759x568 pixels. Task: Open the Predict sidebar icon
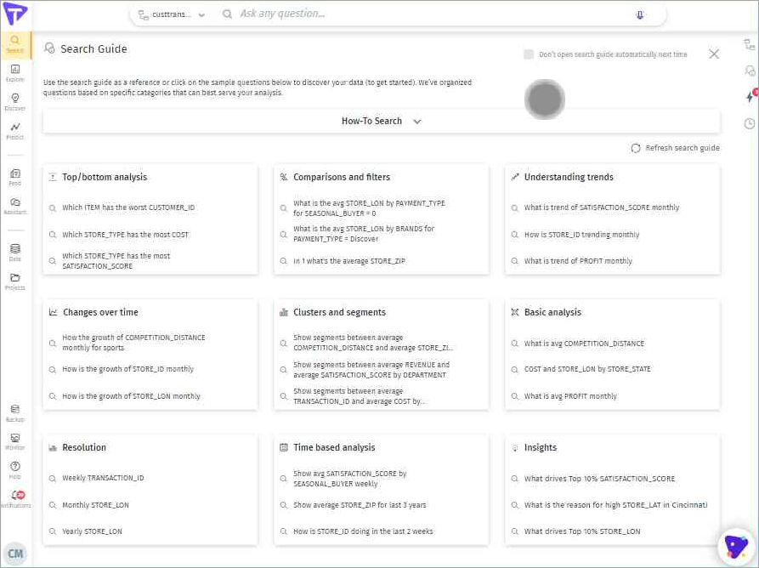[15, 131]
